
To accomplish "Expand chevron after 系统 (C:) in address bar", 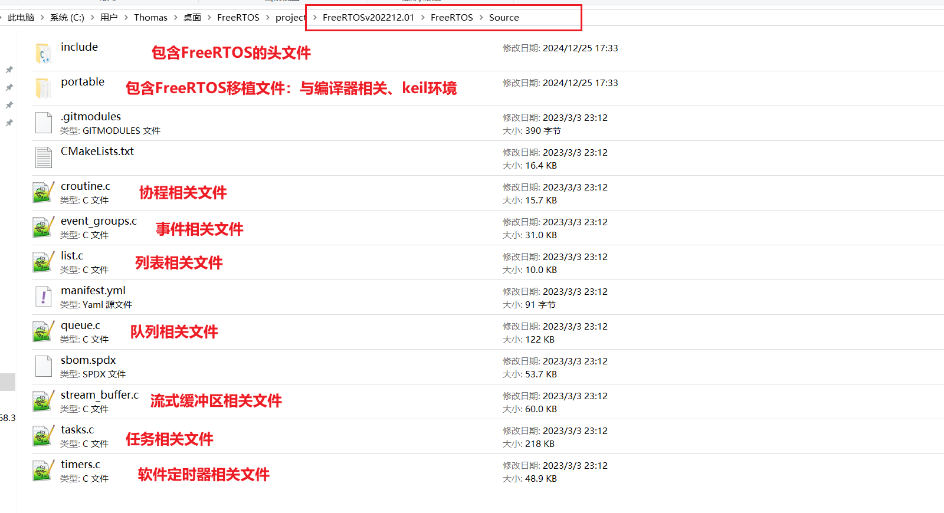I will point(92,18).
